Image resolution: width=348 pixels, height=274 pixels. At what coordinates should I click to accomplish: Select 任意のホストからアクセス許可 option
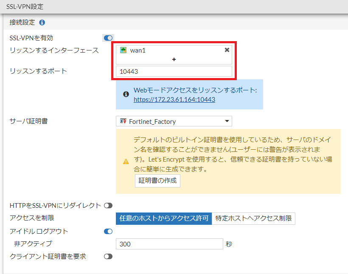[x=164, y=219]
